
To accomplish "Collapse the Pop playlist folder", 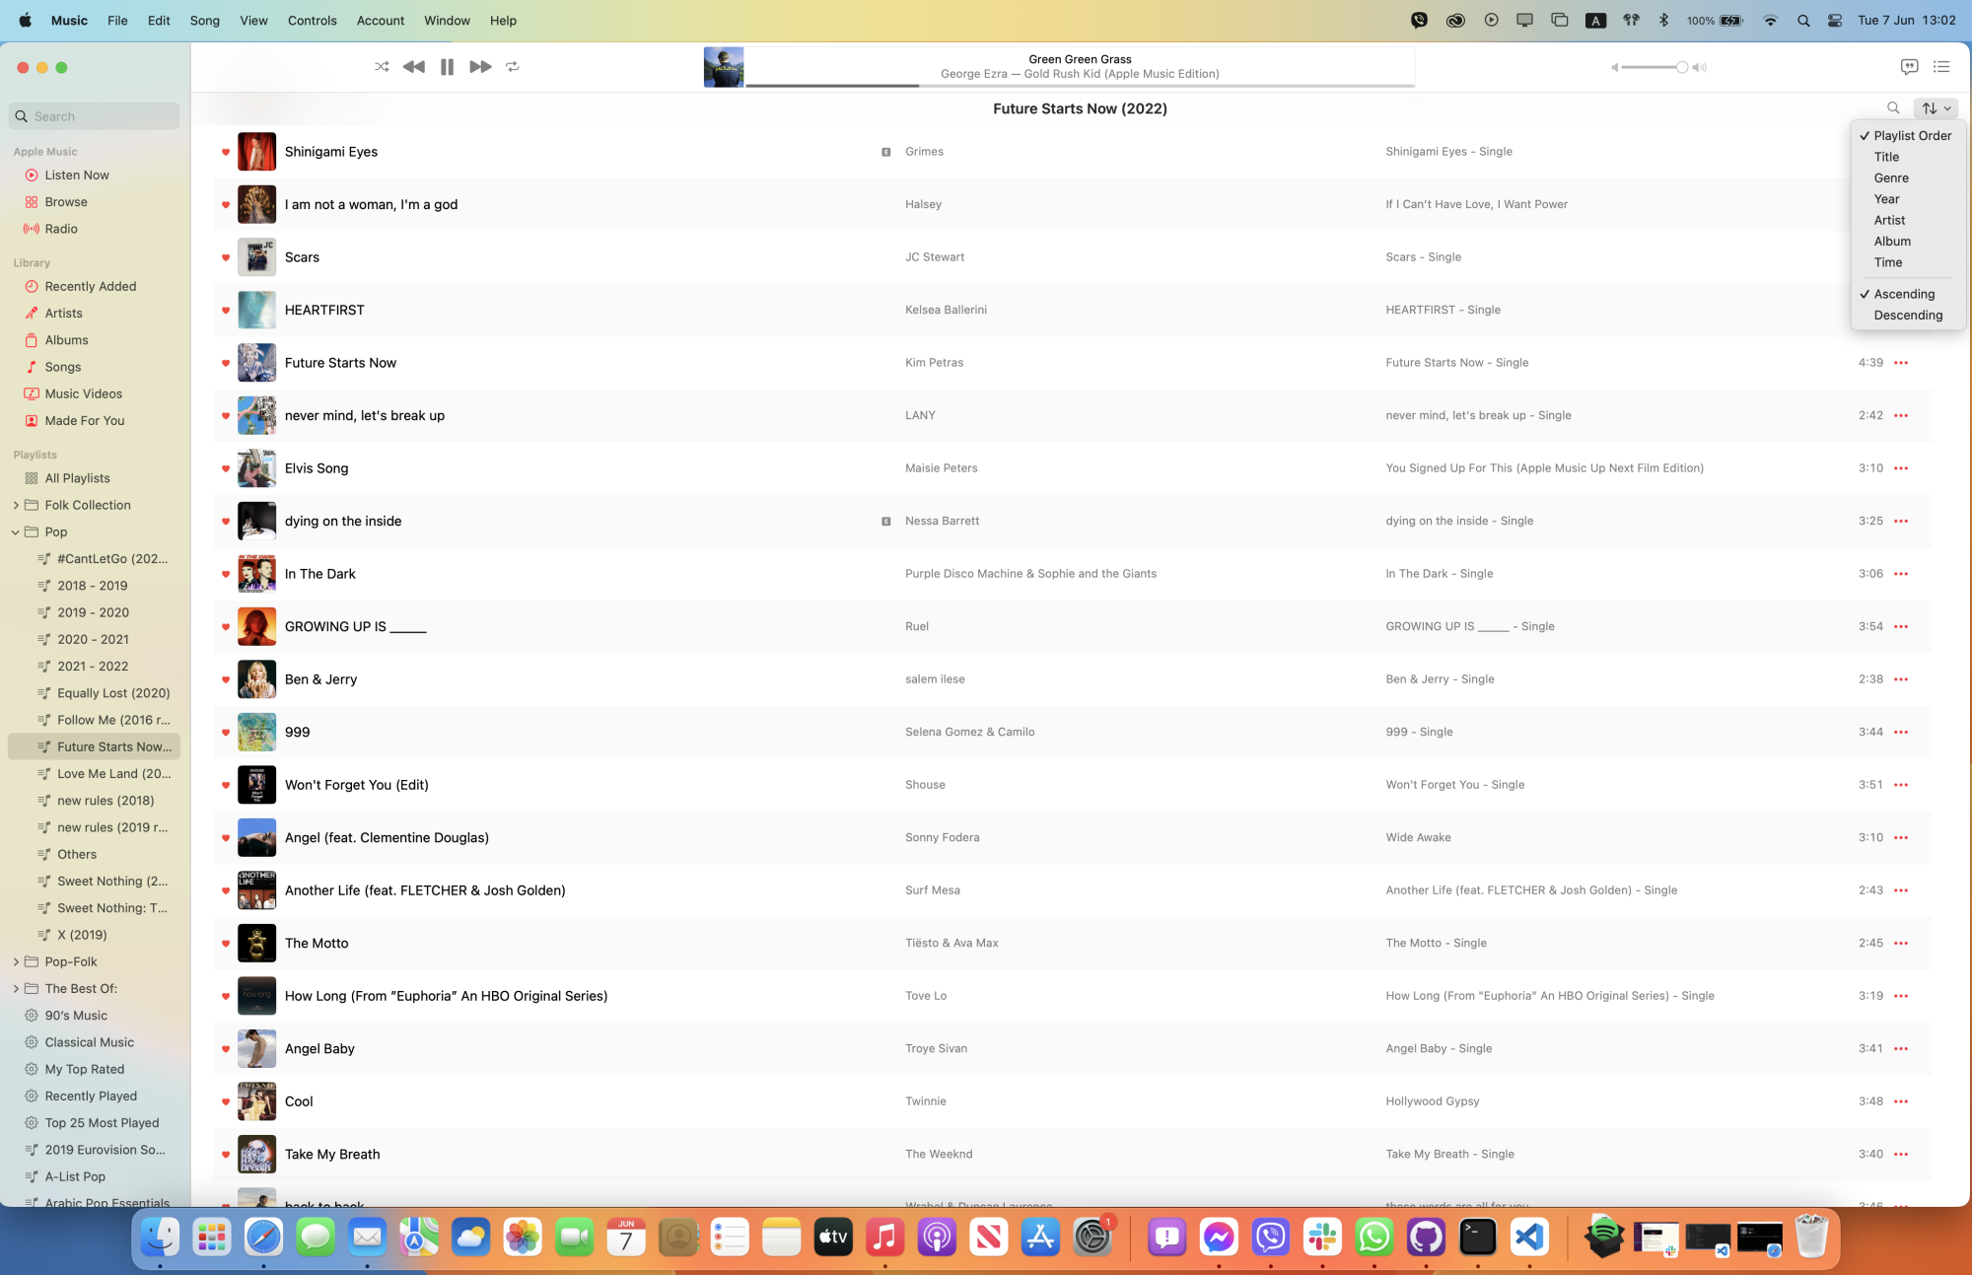I will click(x=16, y=532).
